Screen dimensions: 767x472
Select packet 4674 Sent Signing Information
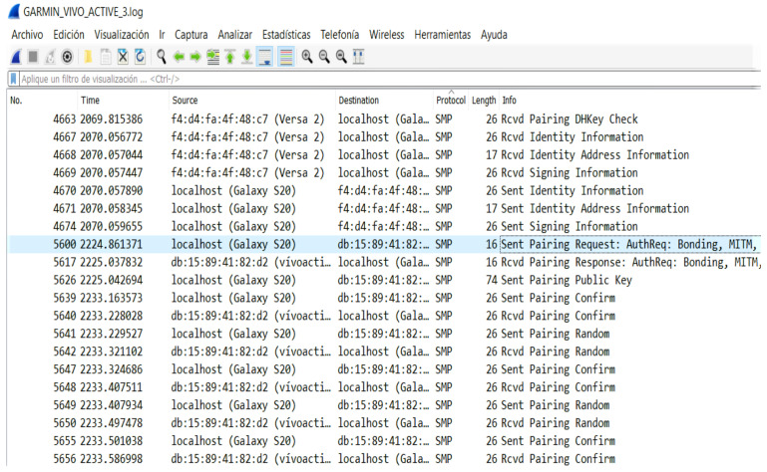tap(384, 226)
